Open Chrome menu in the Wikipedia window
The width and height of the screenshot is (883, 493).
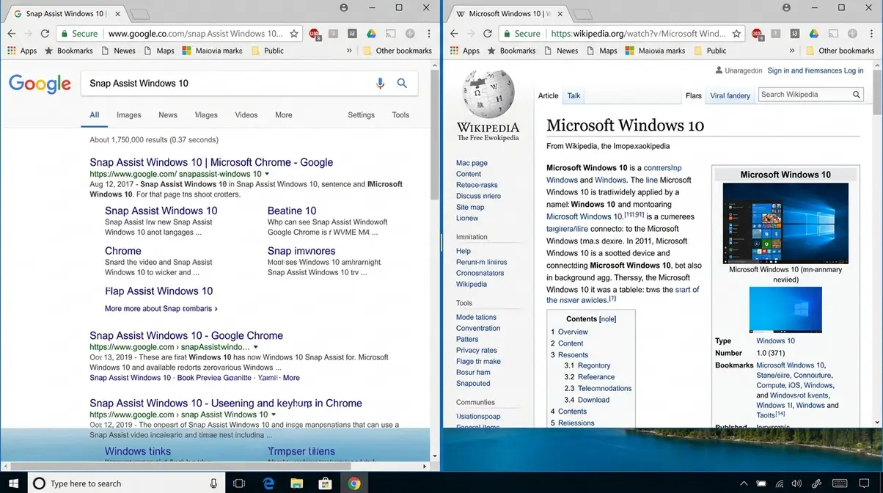tap(872, 34)
